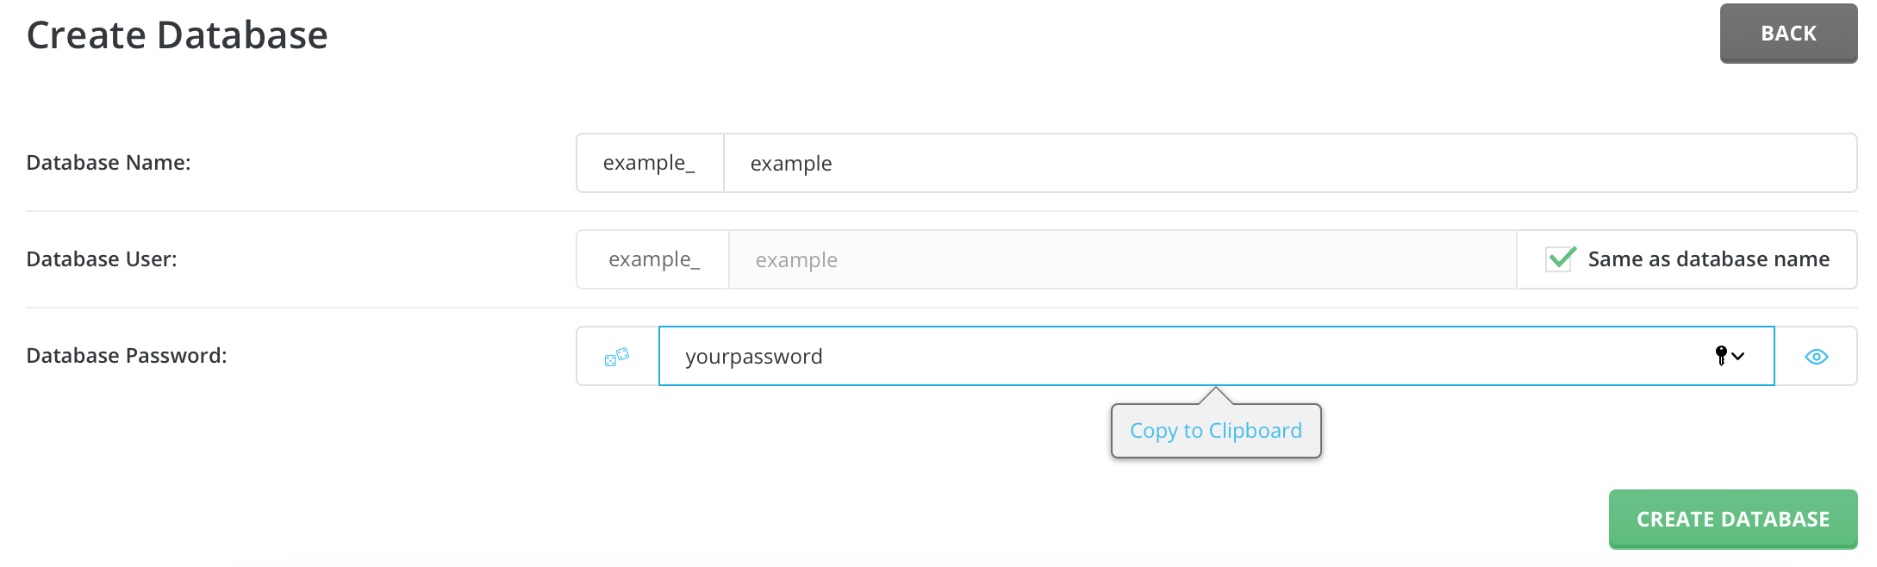Image resolution: width=1877 pixels, height=567 pixels.
Task: Click the "example_" prefix of Database User
Action: coord(654,259)
